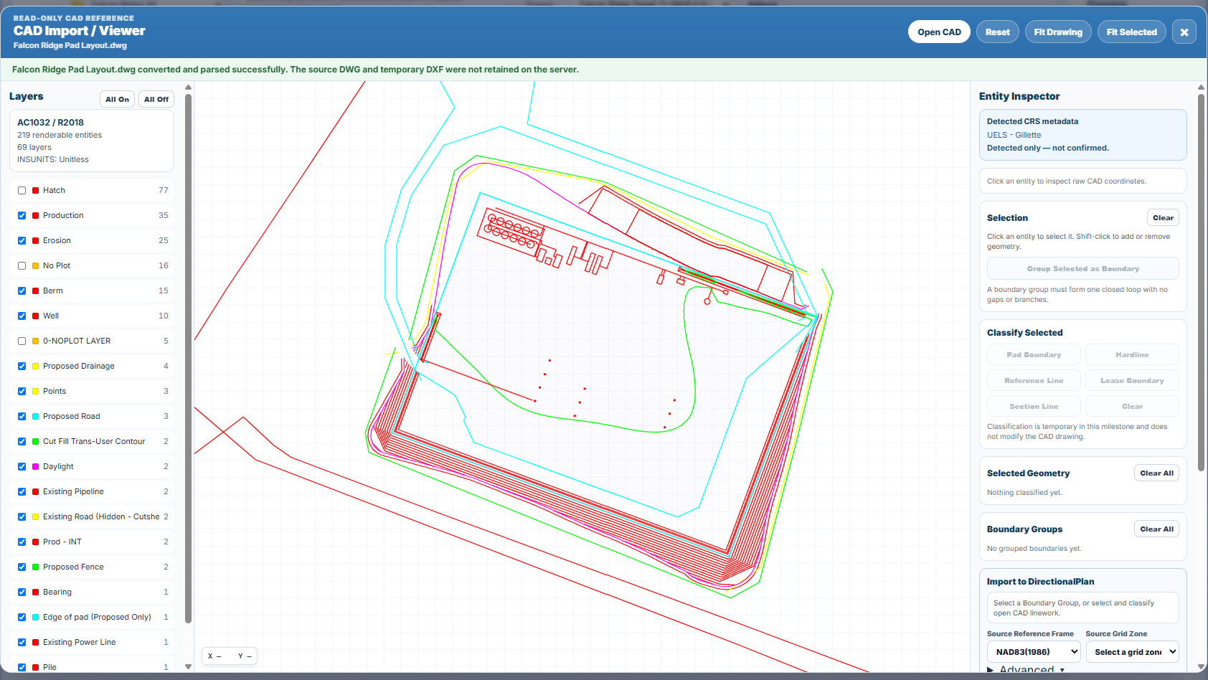Image resolution: width=1208 pixels, height=680 pixels.
Task: Click the magenta swatch beside Daylight
Action: 35,466
